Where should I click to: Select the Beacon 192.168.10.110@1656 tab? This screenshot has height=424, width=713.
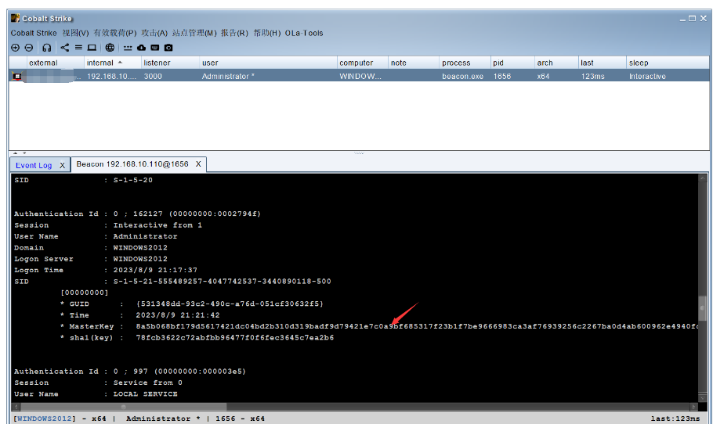132,163
